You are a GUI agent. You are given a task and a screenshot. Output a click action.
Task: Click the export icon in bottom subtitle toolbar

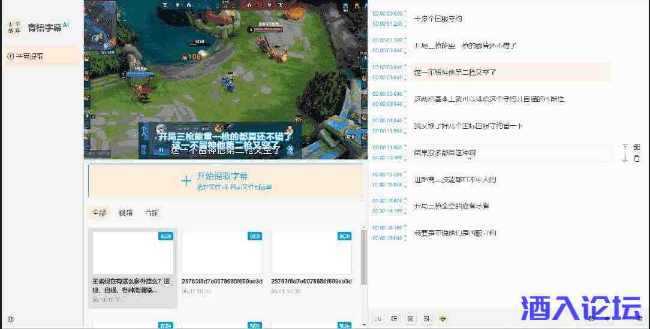pyautogui.click(x=395, y=318)
